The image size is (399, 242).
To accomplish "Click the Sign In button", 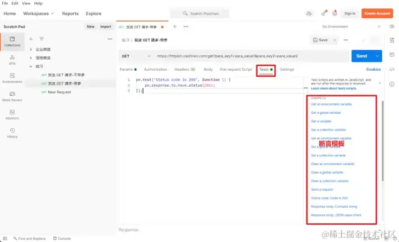I will point(350,13).
